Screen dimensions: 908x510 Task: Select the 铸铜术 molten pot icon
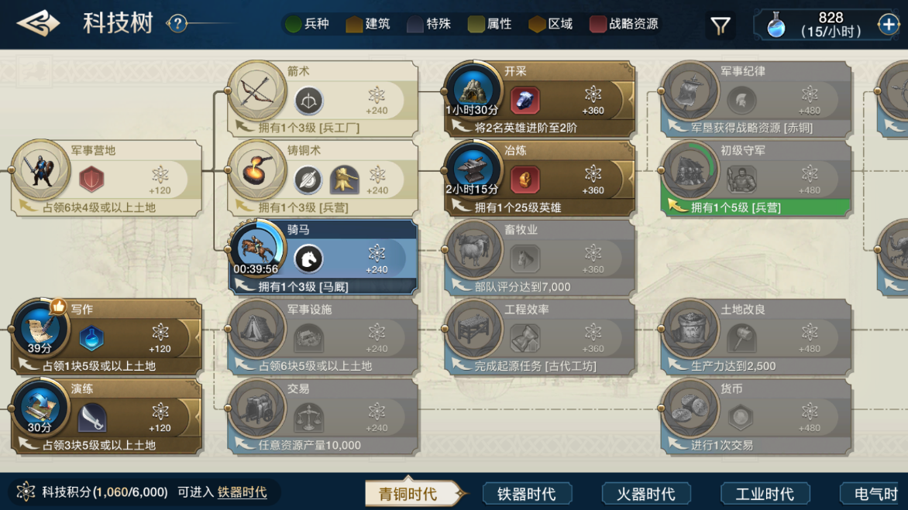[x=256, y=170]
